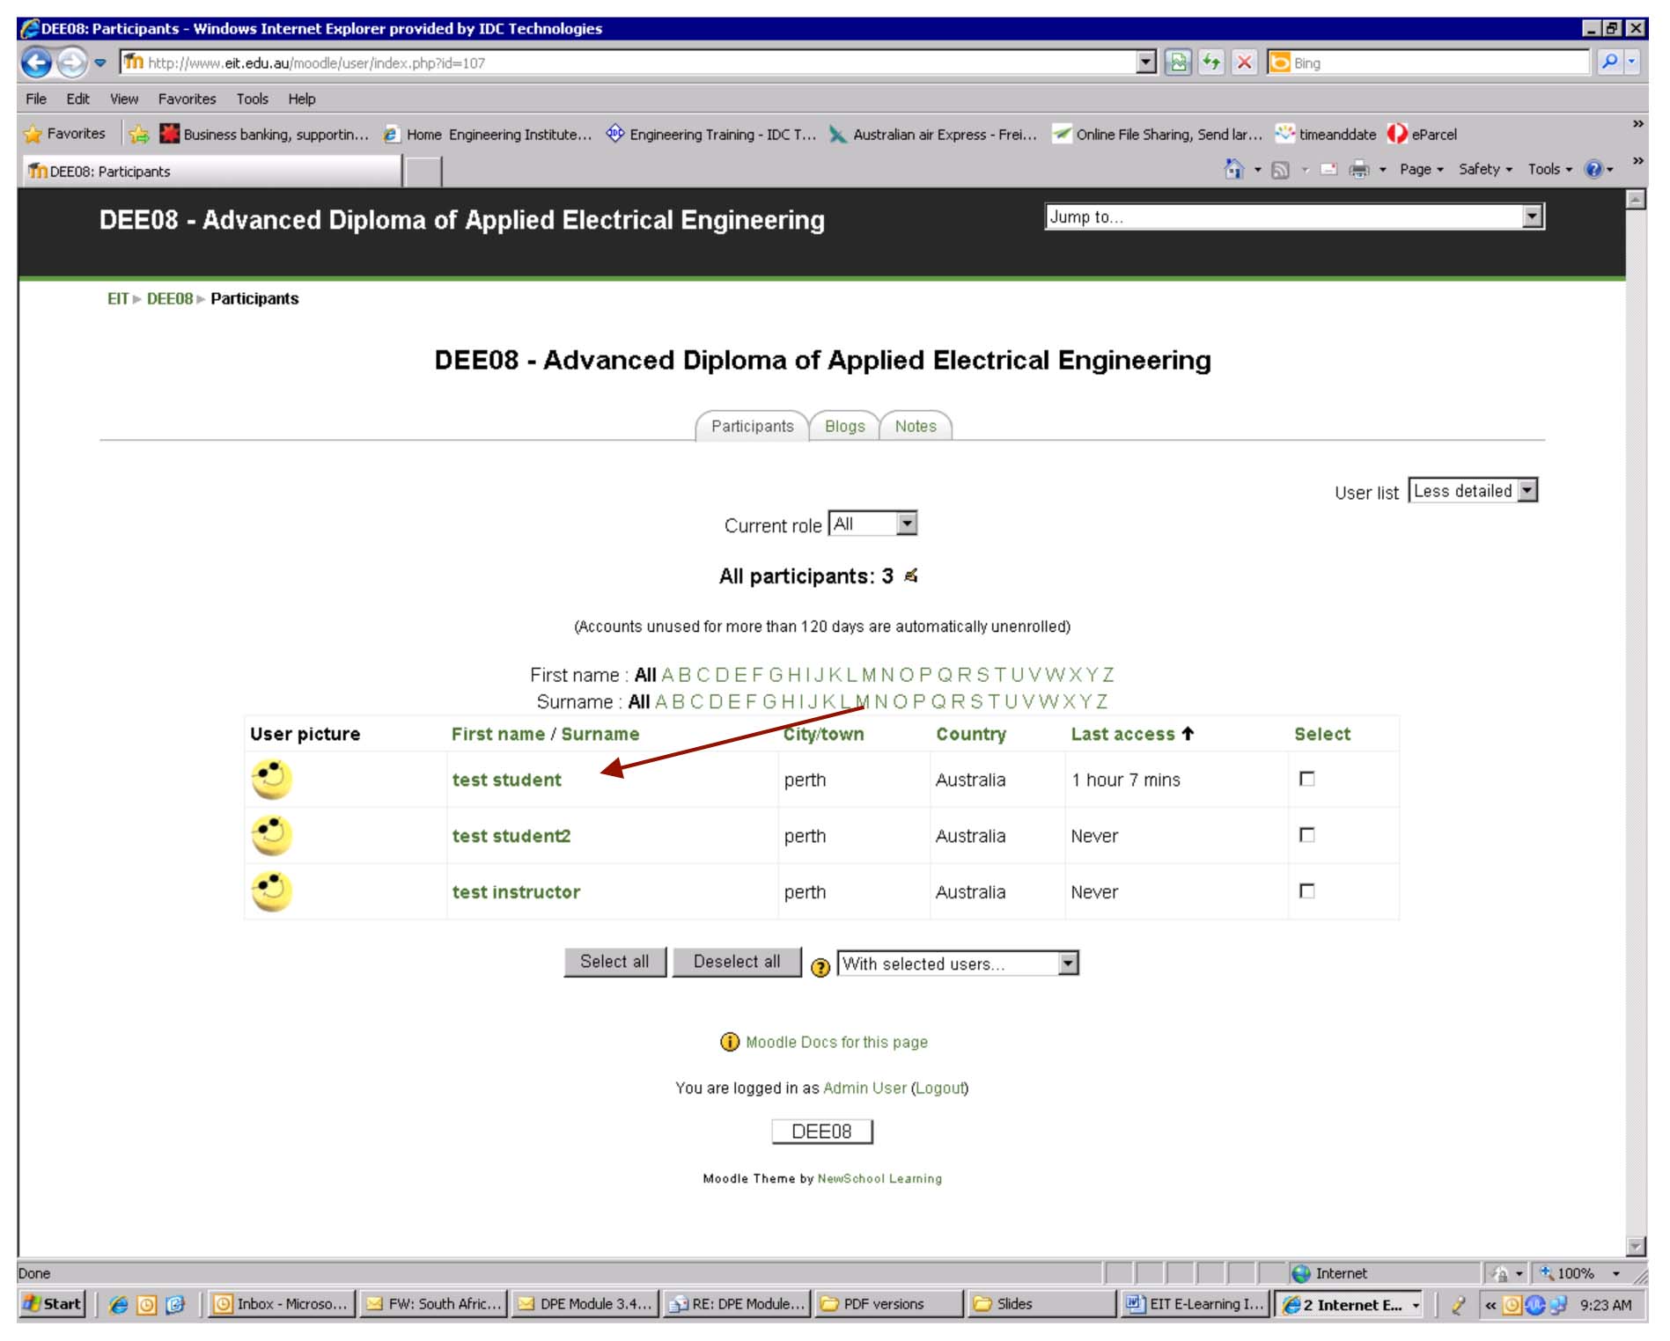The image size is (1670, 1341).
Task: Click the Deselect all button
Action: click(x=737, y=962)
